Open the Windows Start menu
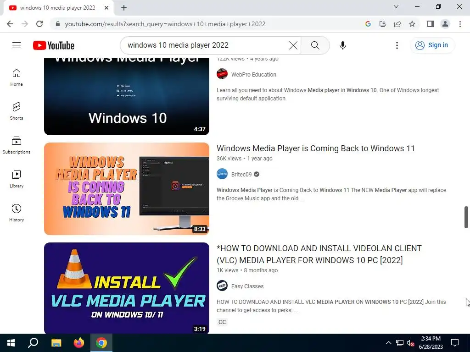The width and height of the screenshot is (470, 352). pyautogui.click(x=11, y=343)
